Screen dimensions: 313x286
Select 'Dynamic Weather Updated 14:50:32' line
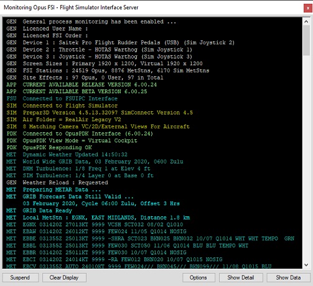[x=67, y=154]
